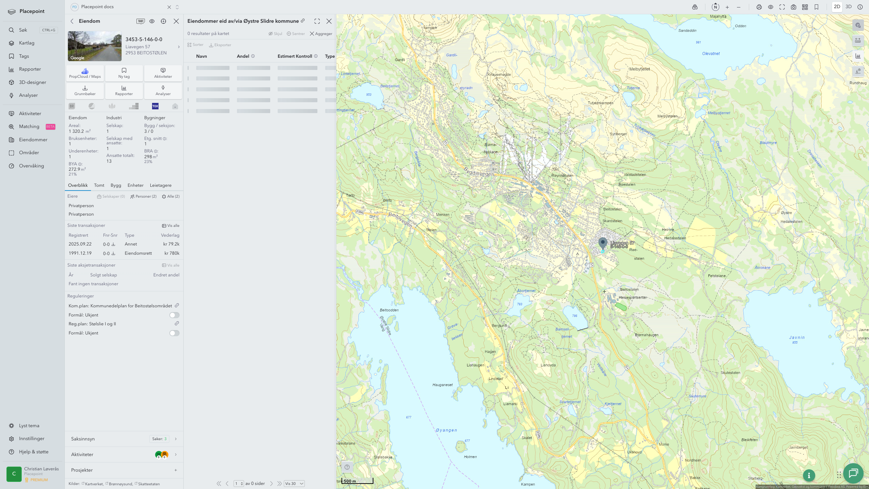Print the map
This screenshot has height=489, width=869.
point(759,7)
